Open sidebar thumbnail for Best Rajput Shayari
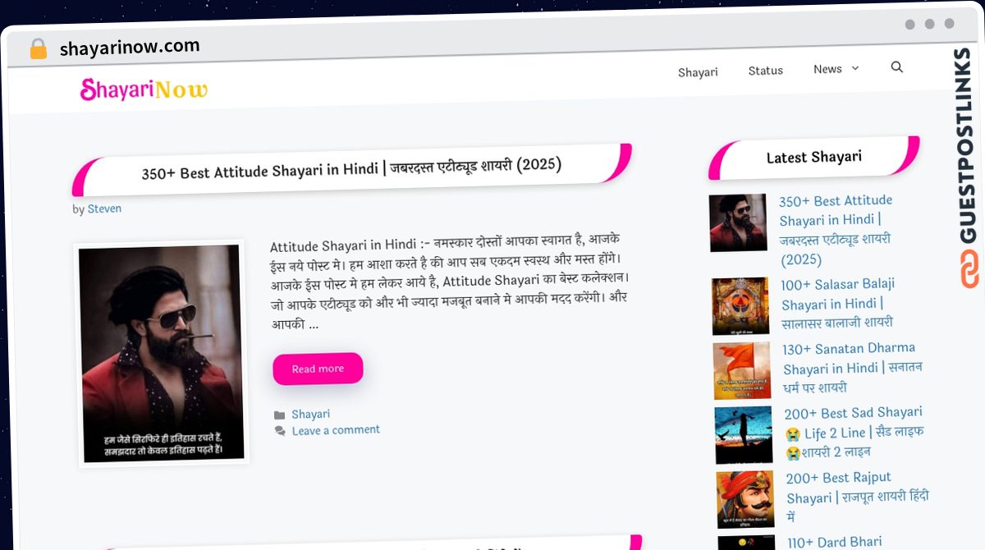The width and height of the screenshot is (985, 550). pyautogui.click(x=746, y=500)
